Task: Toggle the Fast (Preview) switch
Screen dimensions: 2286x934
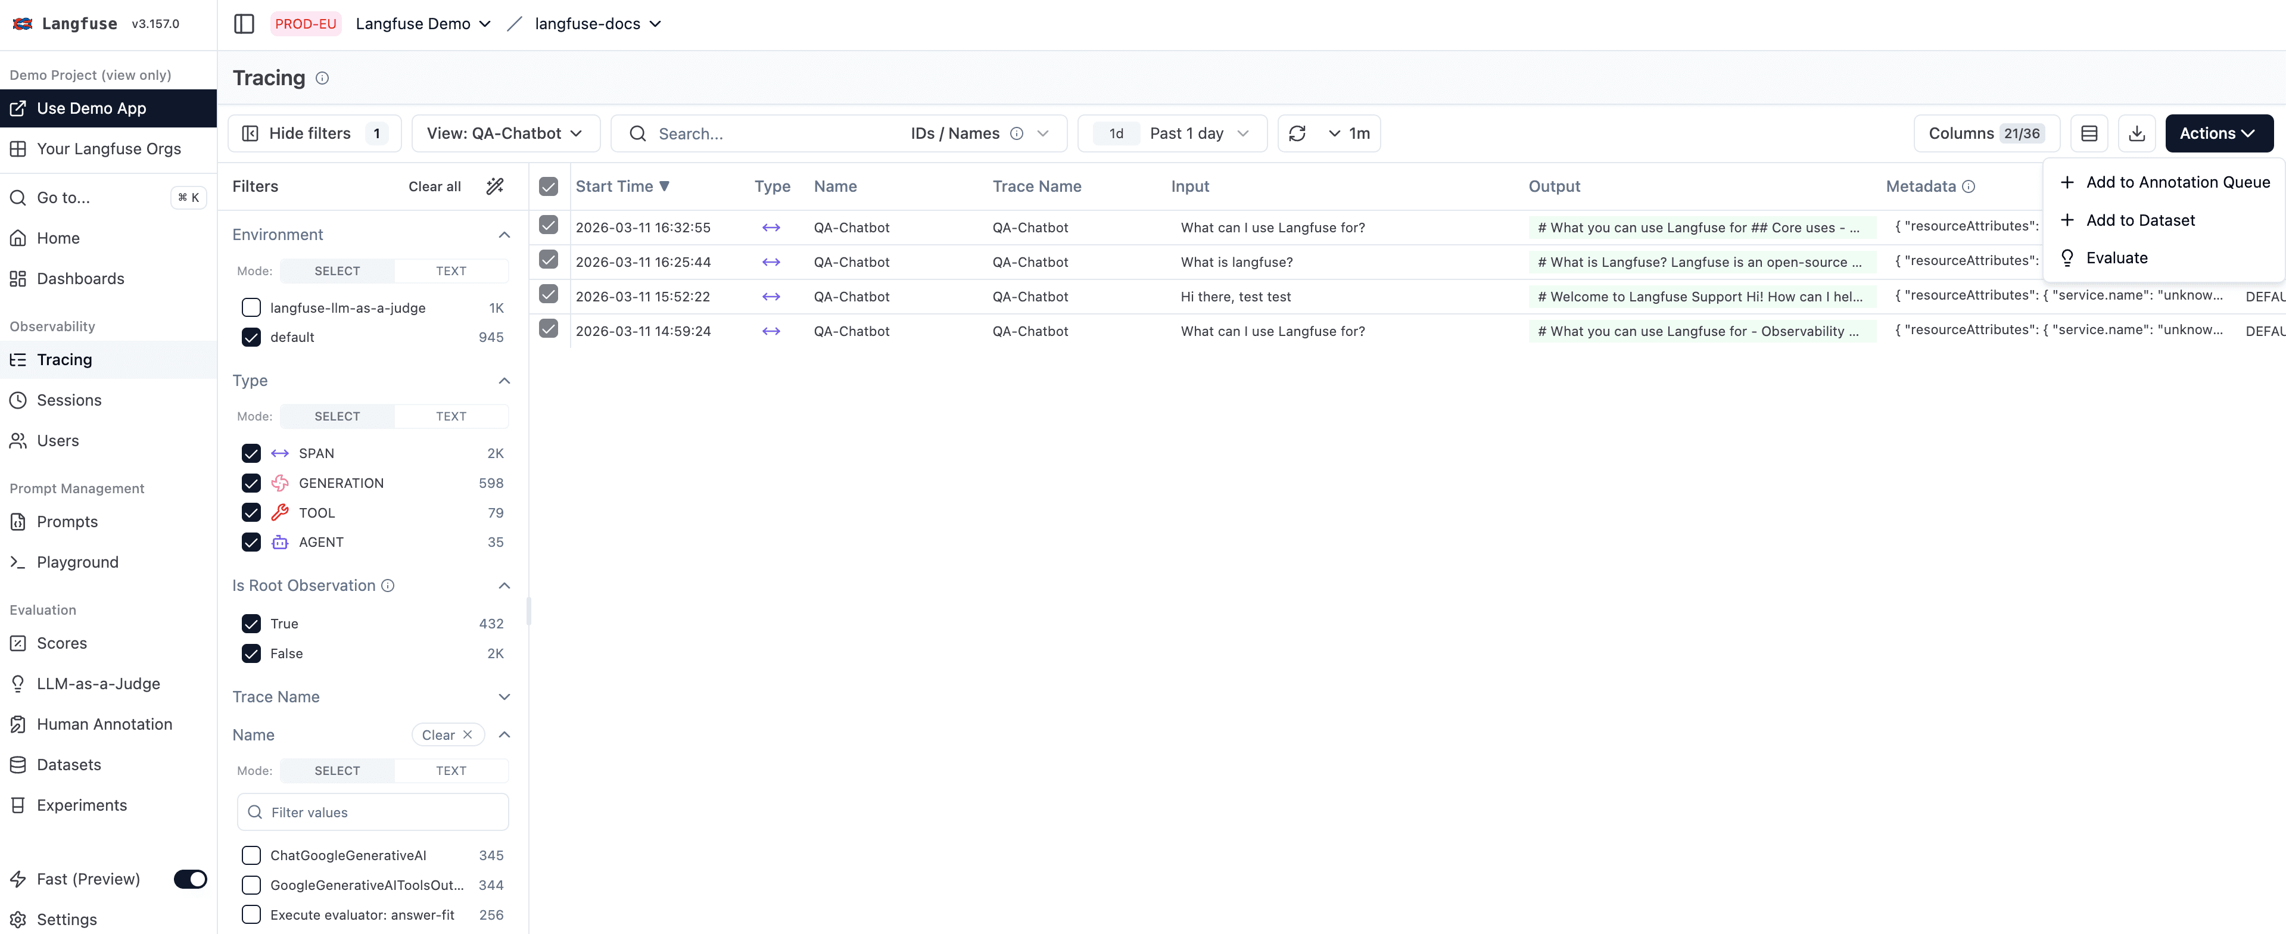Action: click(190, 879)
